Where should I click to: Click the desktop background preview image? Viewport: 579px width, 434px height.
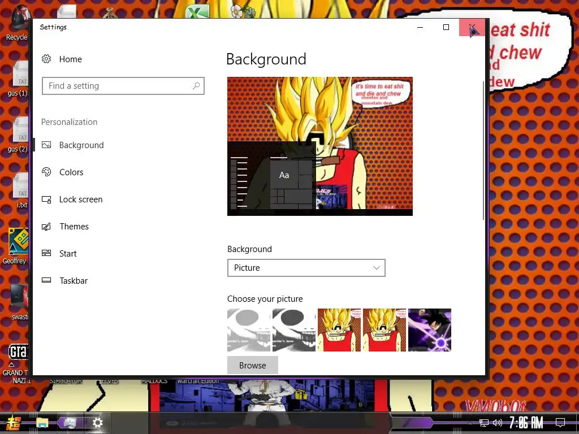coord(320,146)
